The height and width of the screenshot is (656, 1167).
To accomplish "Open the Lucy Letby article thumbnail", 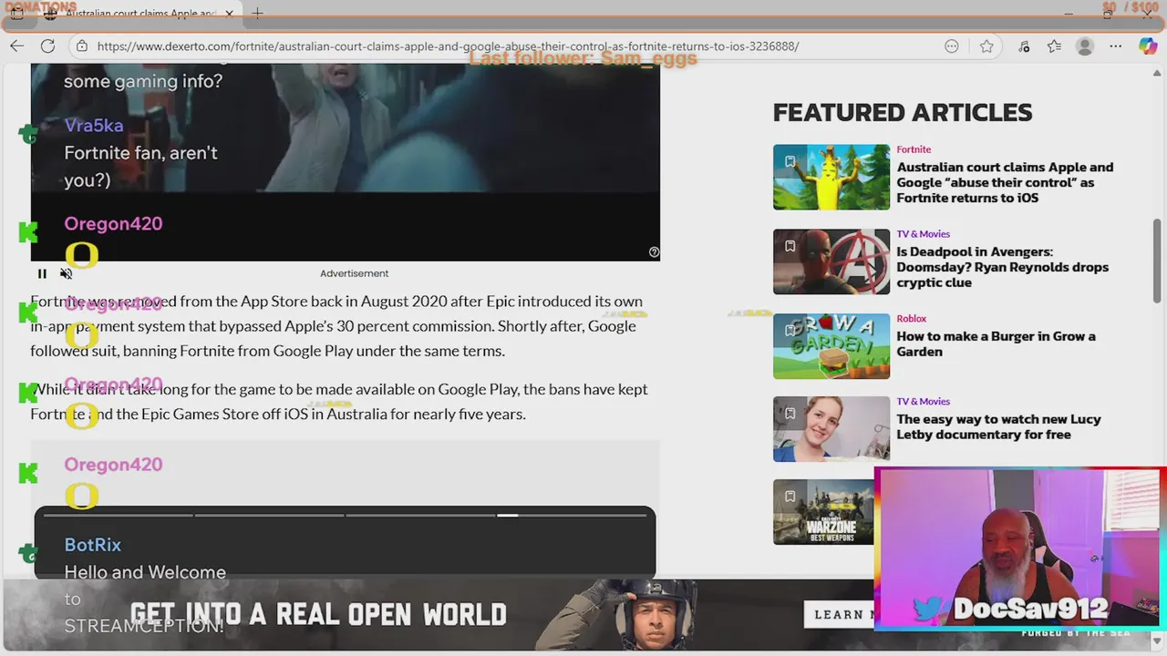I will point(831,429).
